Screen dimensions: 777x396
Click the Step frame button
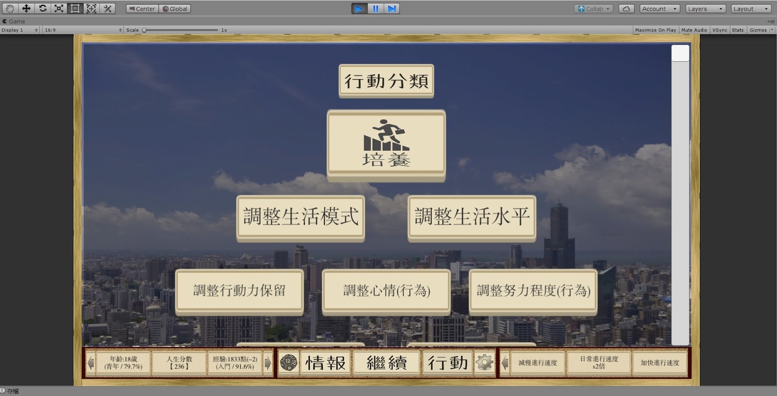392,9
